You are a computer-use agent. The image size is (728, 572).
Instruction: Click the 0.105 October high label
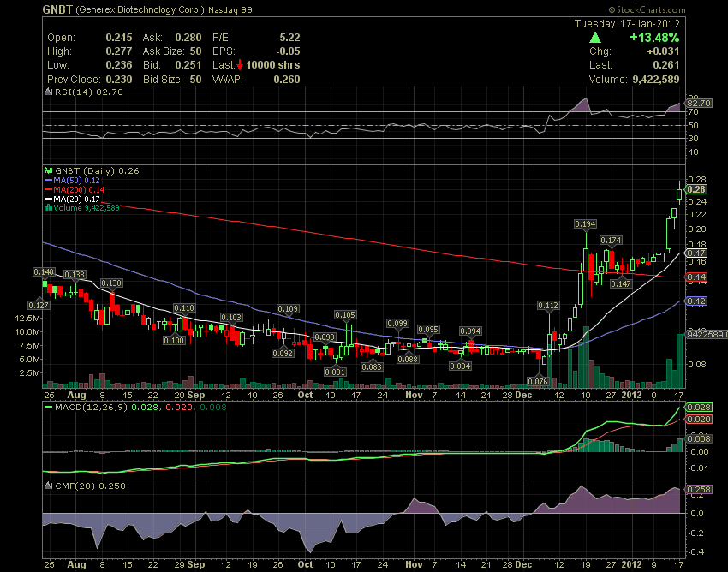[345, 315]
